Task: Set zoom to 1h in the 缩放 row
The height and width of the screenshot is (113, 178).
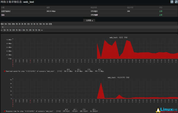Action: 17,24
